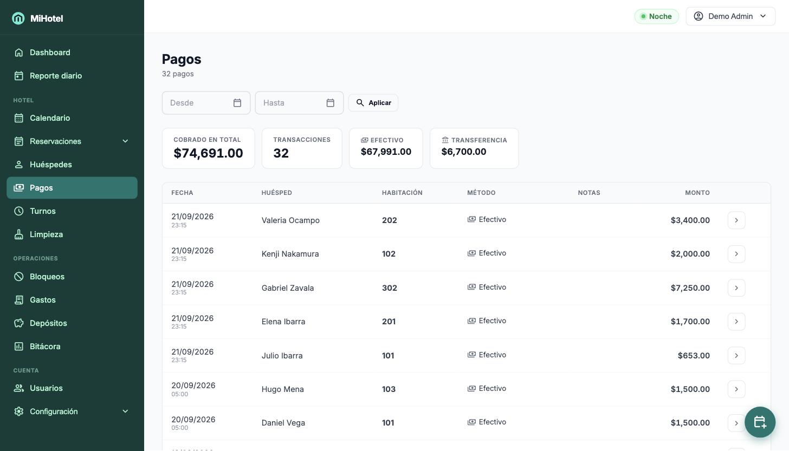Click the calendar icon in Hasta field
Image resolution: width=789 pixels, height=451 pixels.
tap(331, 103)
